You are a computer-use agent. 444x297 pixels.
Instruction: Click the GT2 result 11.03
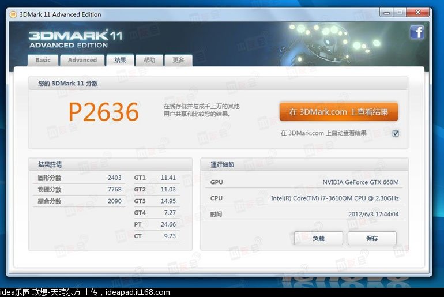click(x=168, y=189)
